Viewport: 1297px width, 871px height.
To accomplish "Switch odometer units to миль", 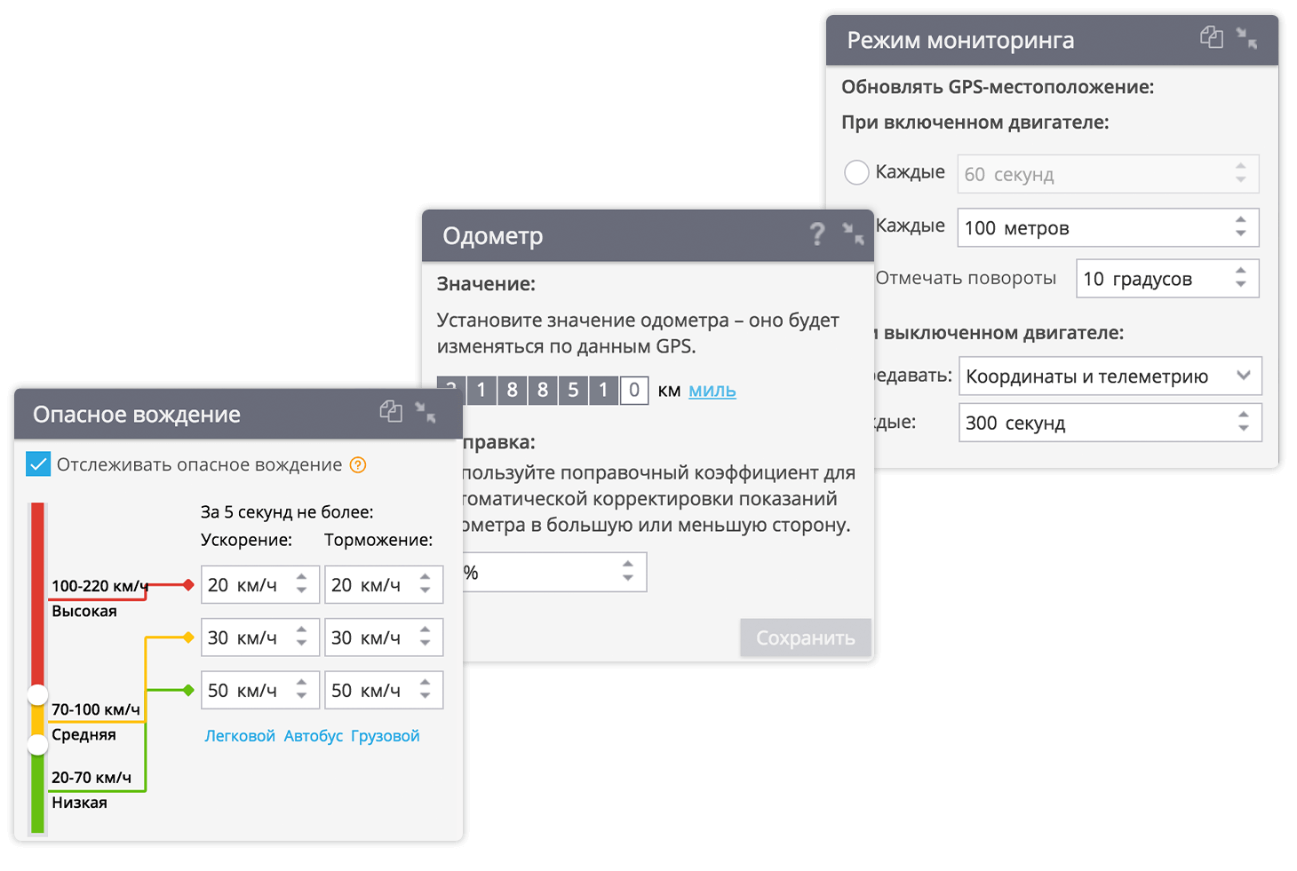I will tap(712, 391).
